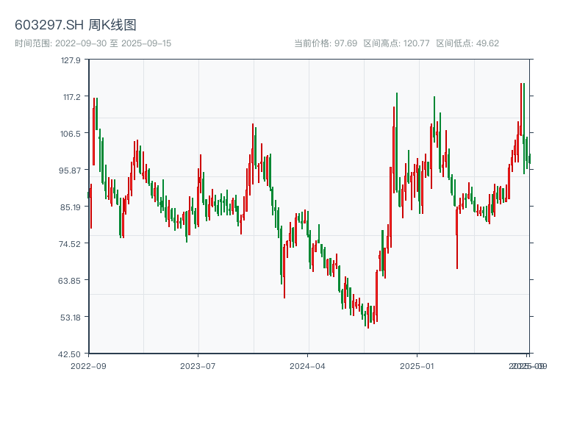Click the chart title 603297.SH 周K线图
588x441 pixels.
(76, 25)
